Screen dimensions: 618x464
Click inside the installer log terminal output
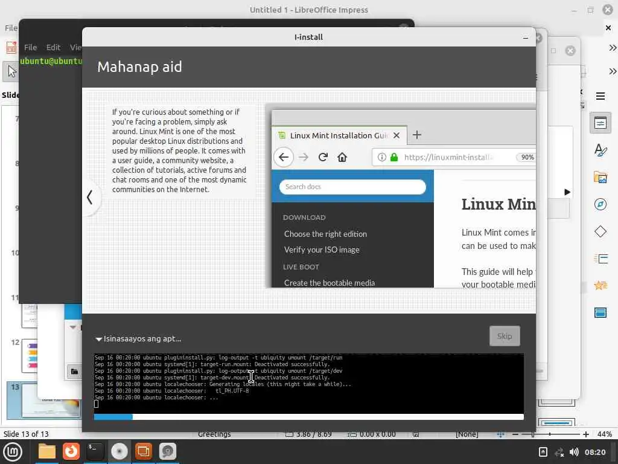[308, 383]
